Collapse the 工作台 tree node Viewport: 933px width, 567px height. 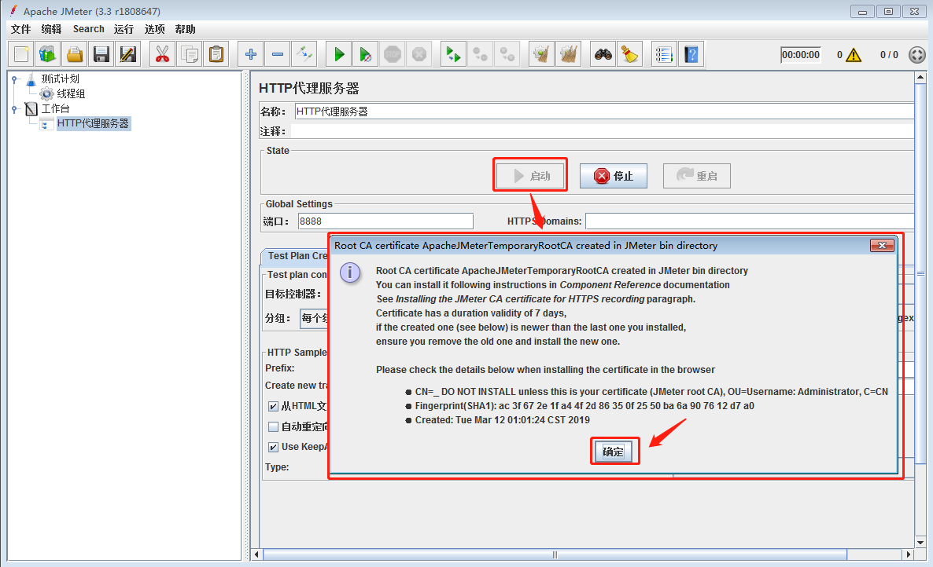click(16, 108)
